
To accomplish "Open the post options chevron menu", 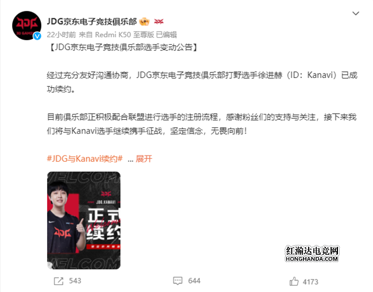I will point(356,13).
